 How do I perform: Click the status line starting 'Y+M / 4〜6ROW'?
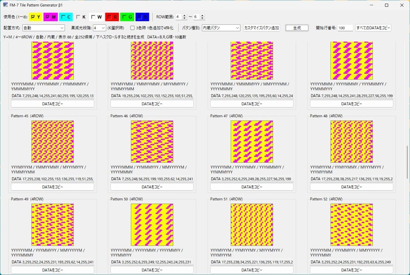[94, 37]
